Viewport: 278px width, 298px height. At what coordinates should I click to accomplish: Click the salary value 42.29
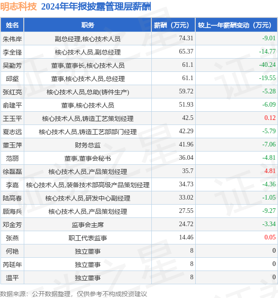pos(186,131)
